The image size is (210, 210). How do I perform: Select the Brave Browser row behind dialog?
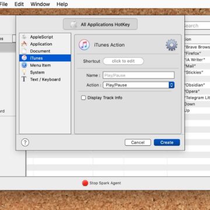coord(197,47)
